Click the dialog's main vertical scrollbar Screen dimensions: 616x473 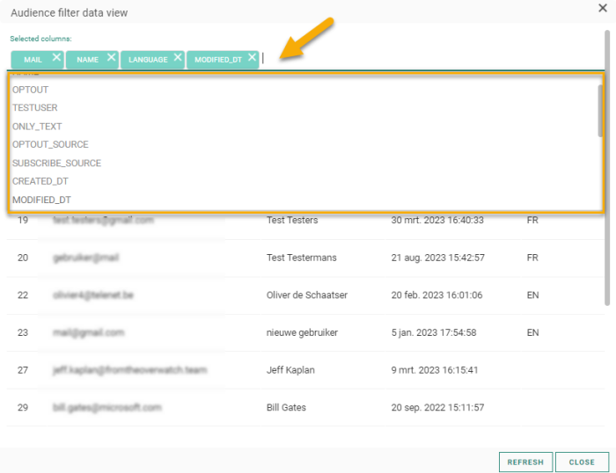(x=606, y=167)
